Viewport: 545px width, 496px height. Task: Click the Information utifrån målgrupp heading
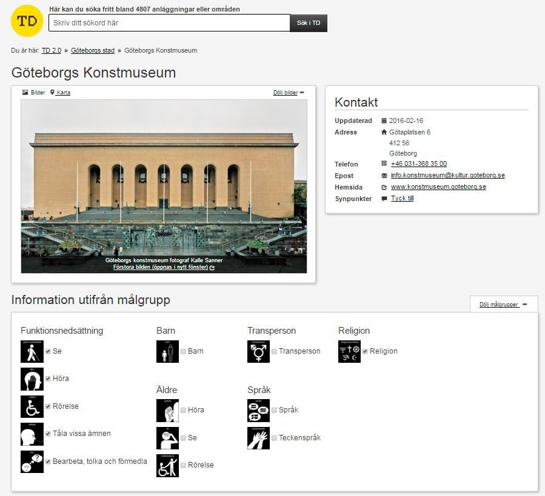[x=91, y=300]
